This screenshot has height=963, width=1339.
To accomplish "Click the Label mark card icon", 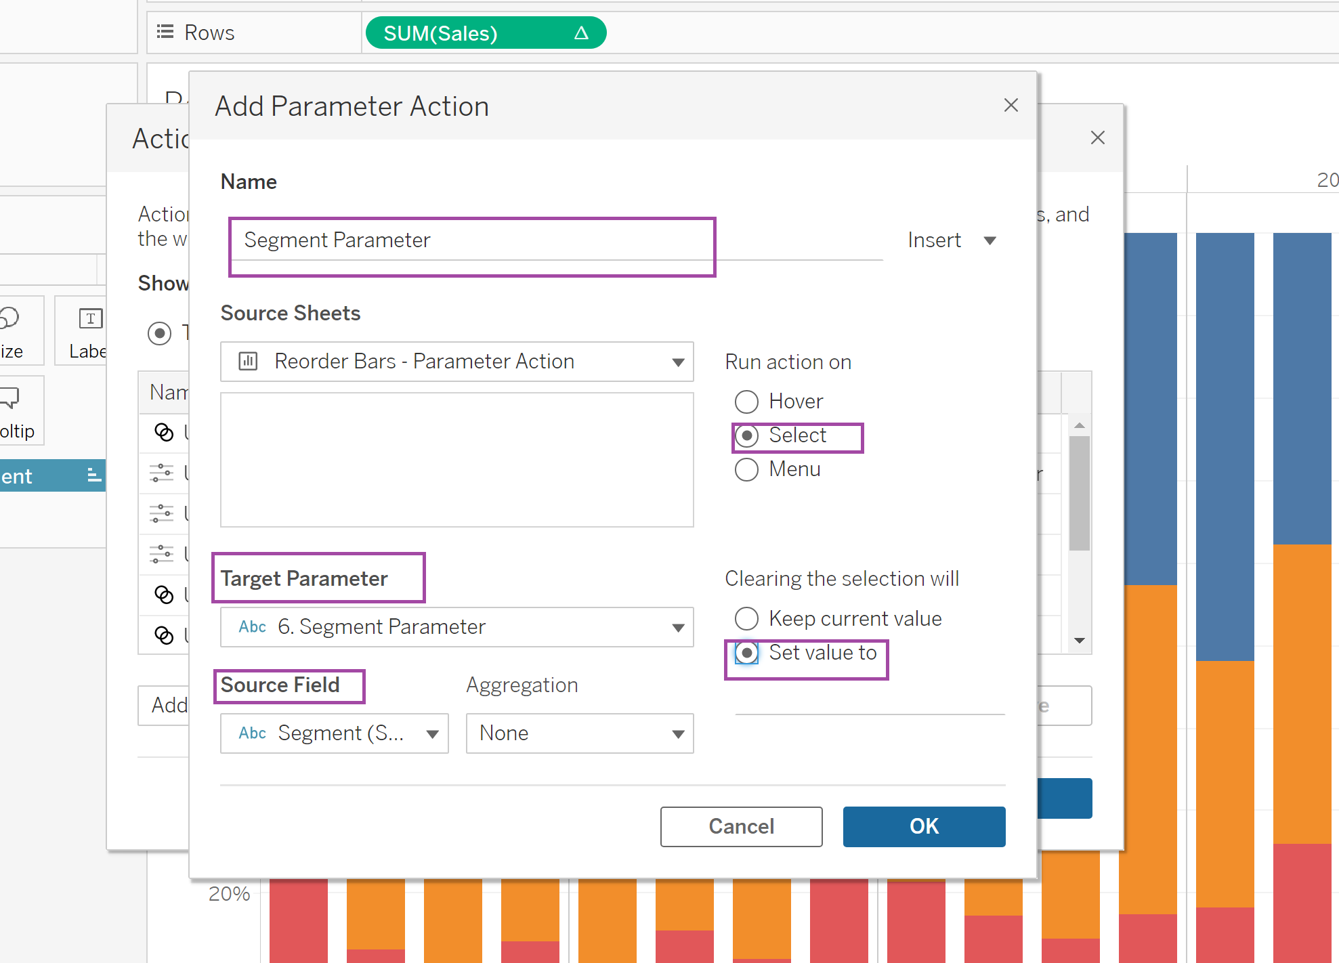I will (x=90, y=318).
